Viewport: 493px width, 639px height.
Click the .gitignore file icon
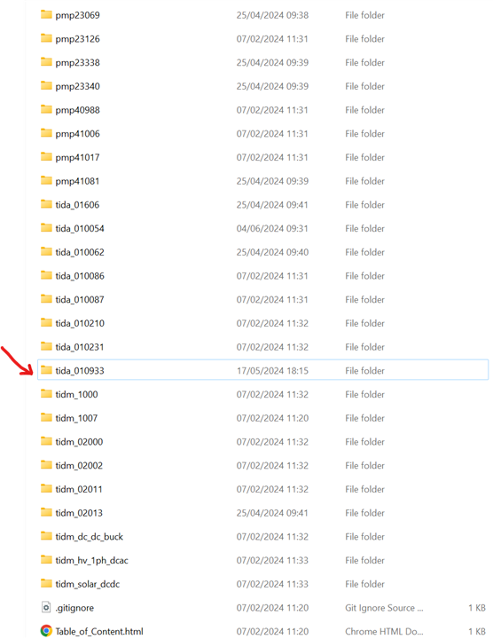pos(46,607)
